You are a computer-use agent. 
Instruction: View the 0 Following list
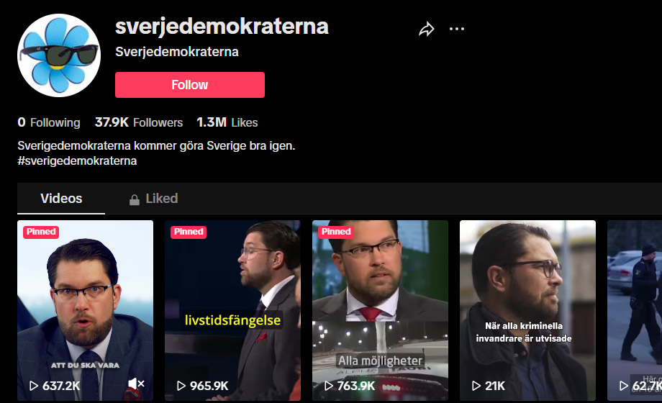[x=49, y=122]
